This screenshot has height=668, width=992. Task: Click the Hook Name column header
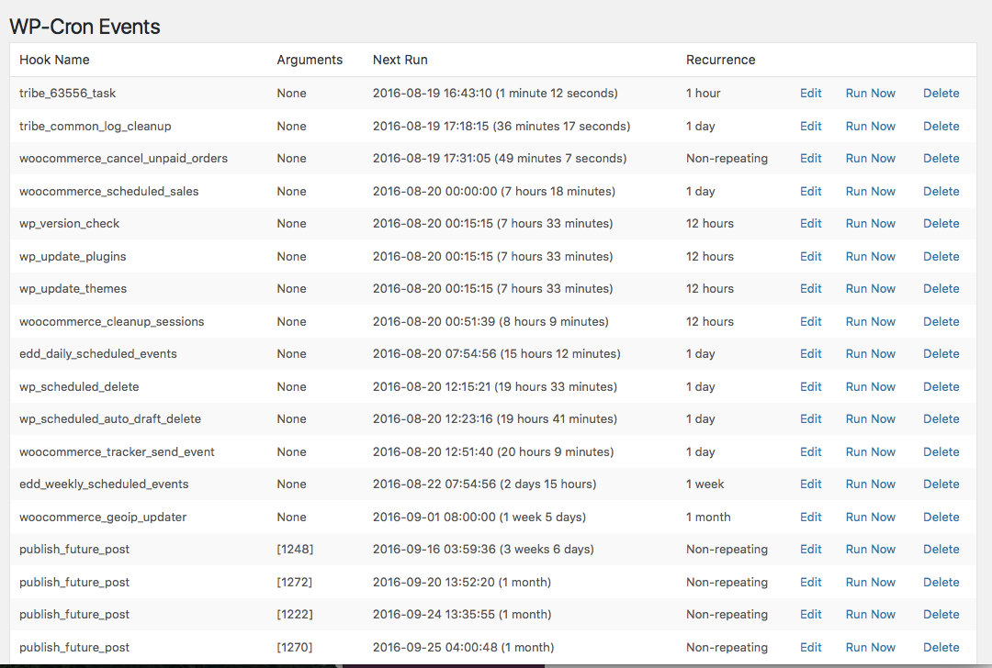(54, 61)
